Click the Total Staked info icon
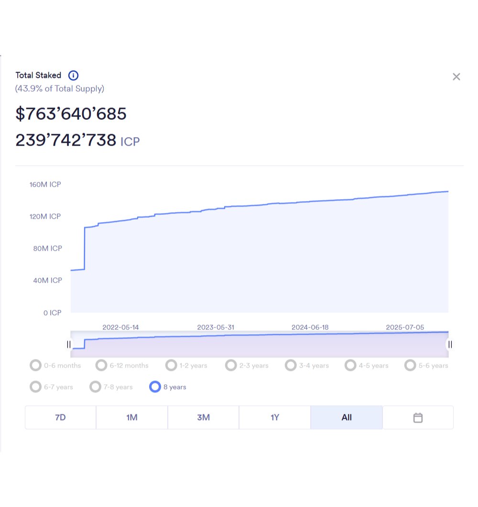Viewport: 478px width, 507px height. point(73,75)
